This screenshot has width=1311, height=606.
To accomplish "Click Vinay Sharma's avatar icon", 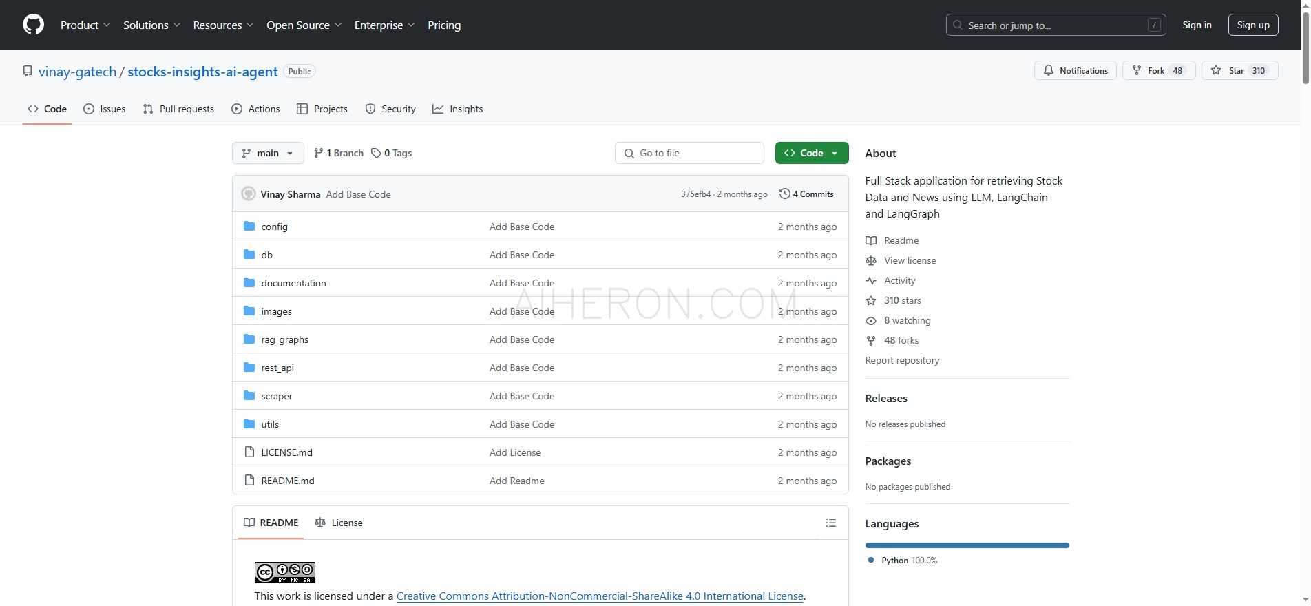I will click(249, 194).
